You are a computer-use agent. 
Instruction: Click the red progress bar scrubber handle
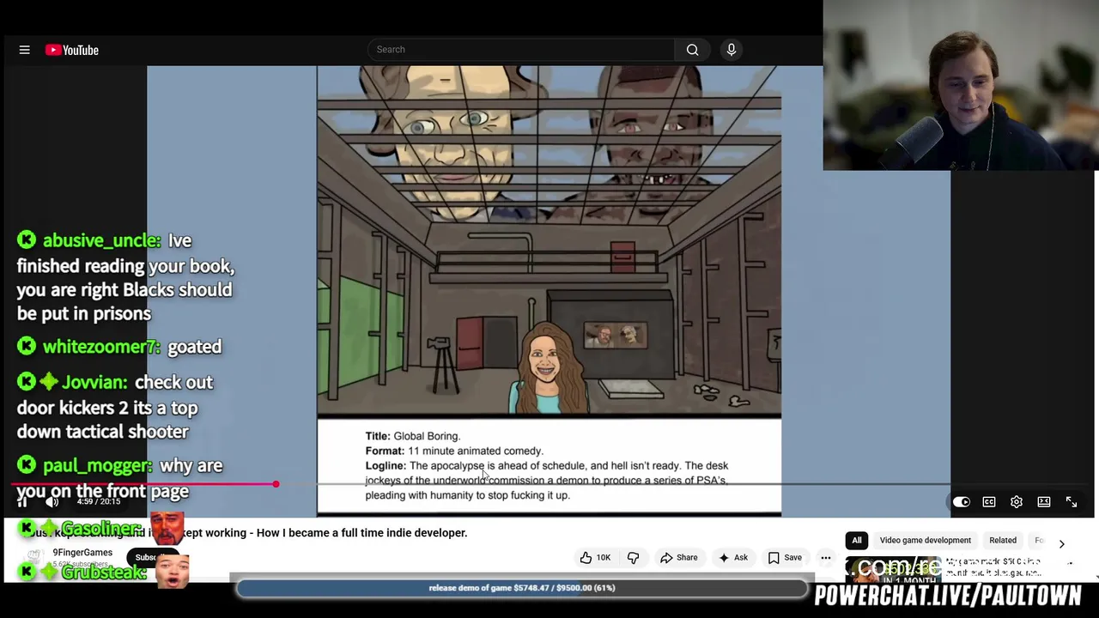tap(276, 484)
